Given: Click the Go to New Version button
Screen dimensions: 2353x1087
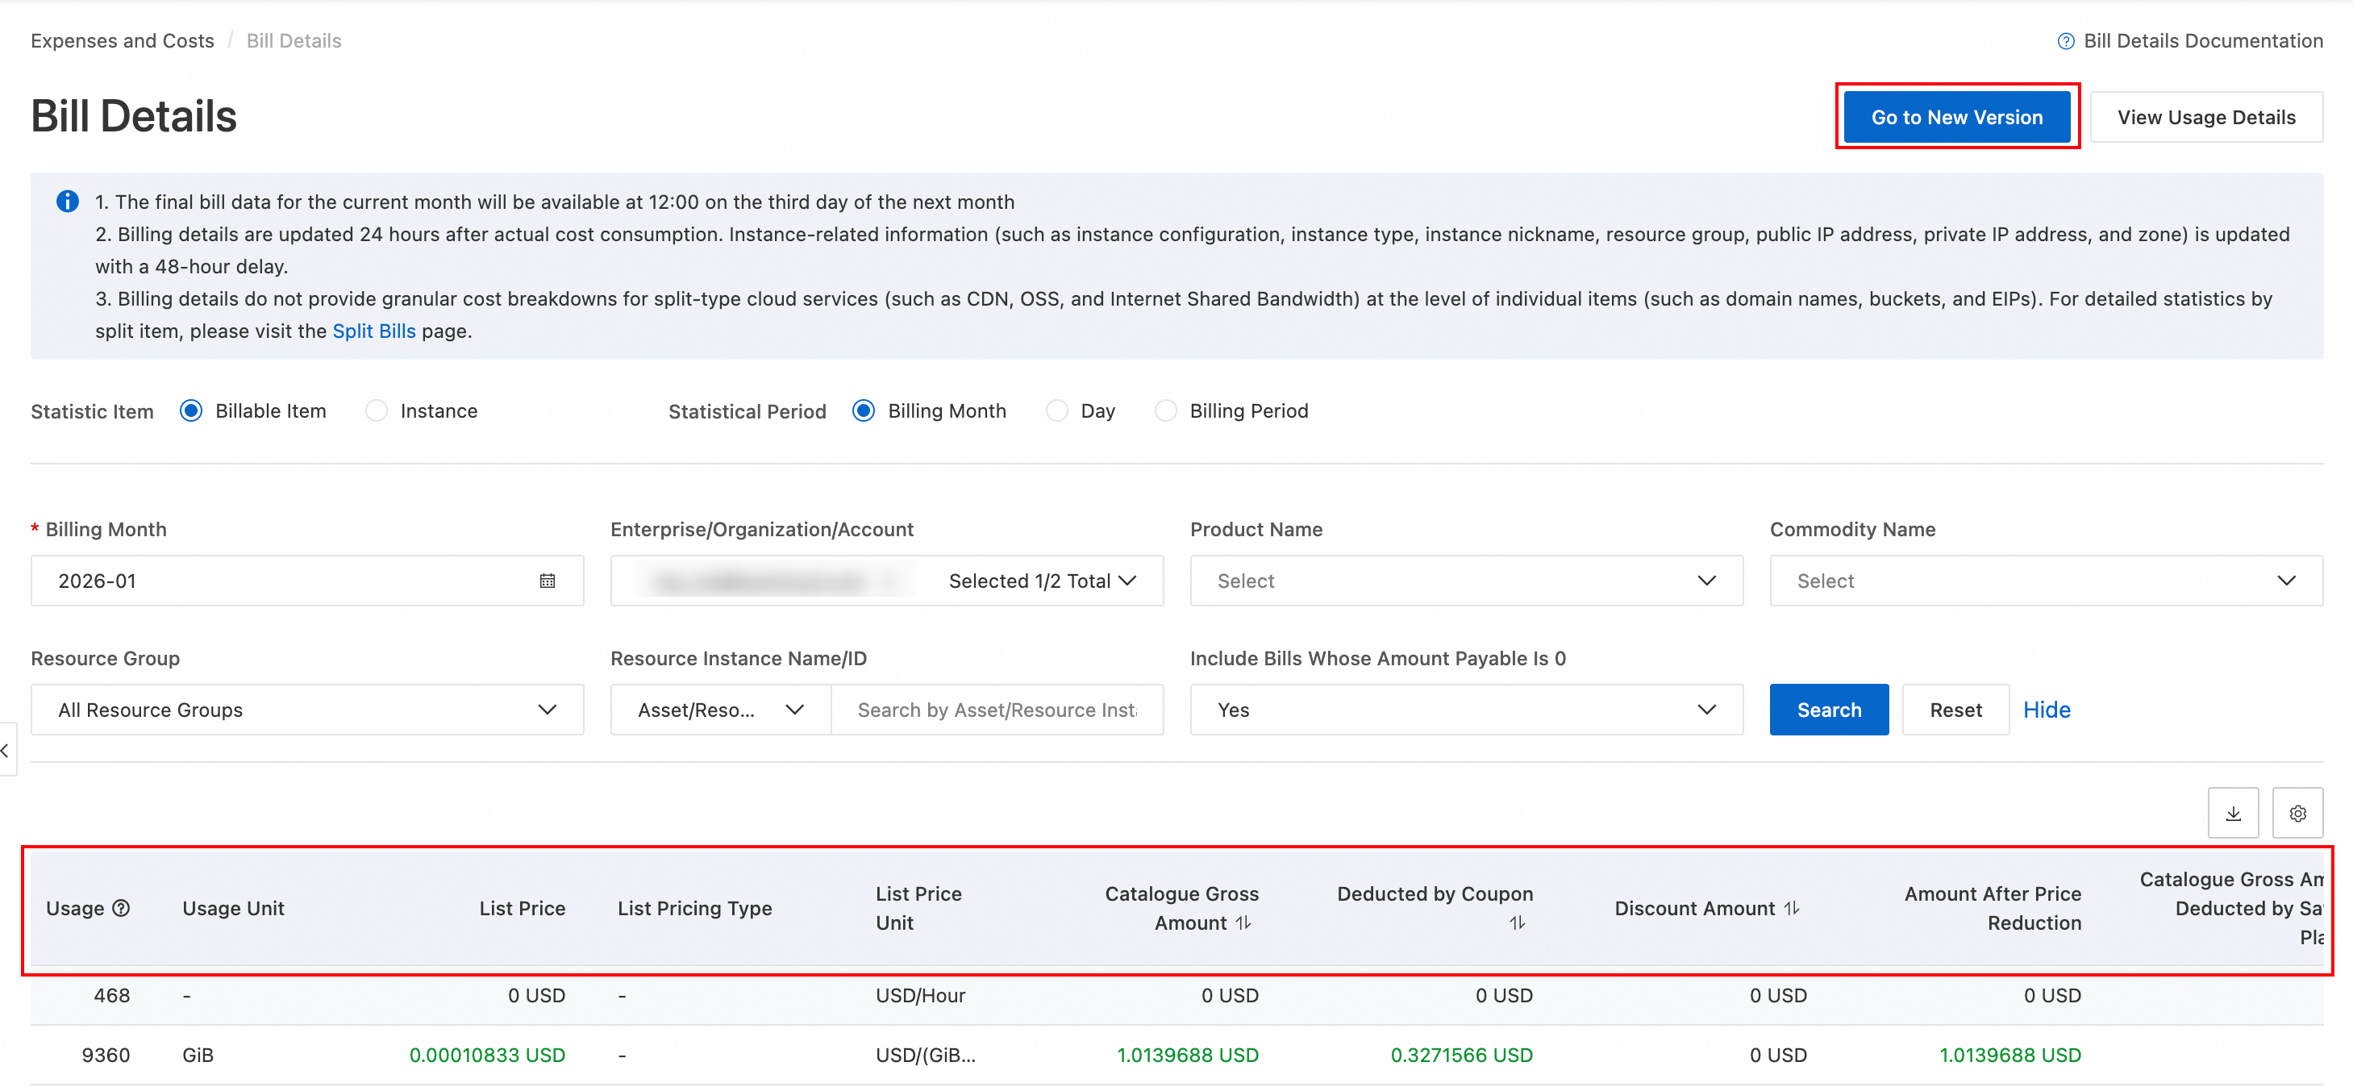Looking at the screenshot, I should tap(1955, 117).
